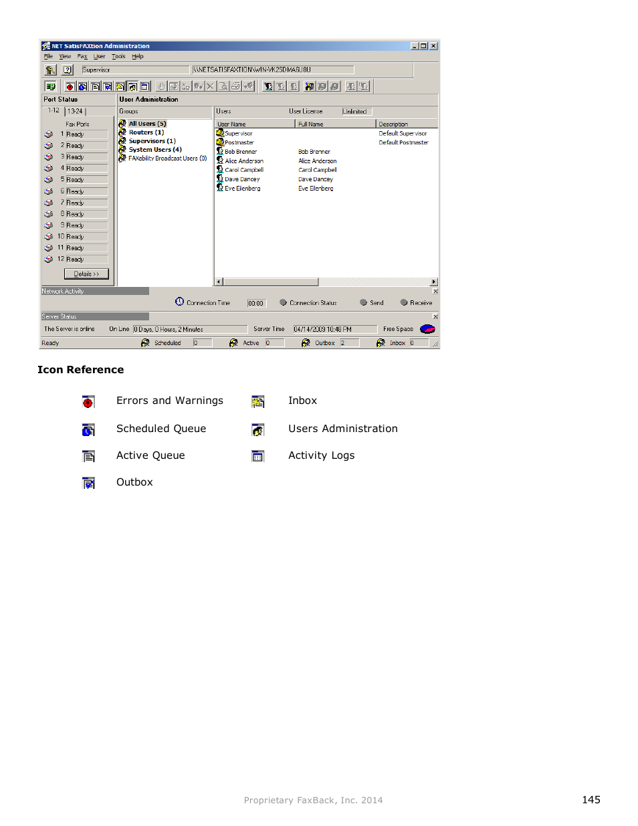This screenshot has width=638, height=826.
Task: Open Activity Logs from the toolbar
Action: (144, 86)
